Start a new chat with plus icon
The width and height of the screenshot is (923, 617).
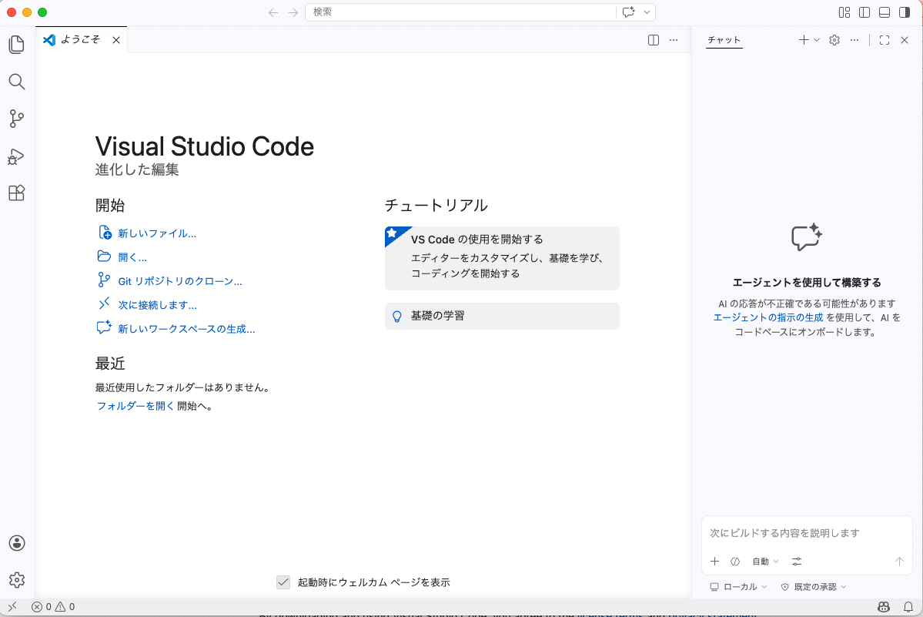pyautogui.click(x=804, y=40)
